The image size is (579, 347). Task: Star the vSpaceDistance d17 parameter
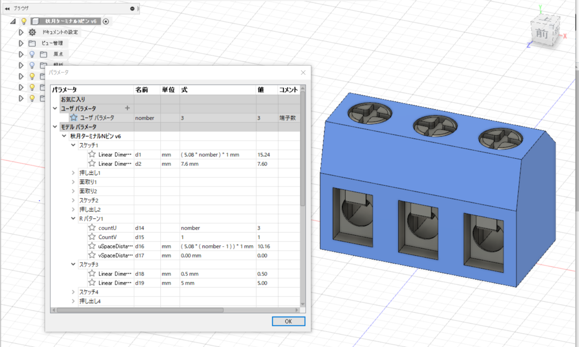pyautogui.click(x=92, y=255)
